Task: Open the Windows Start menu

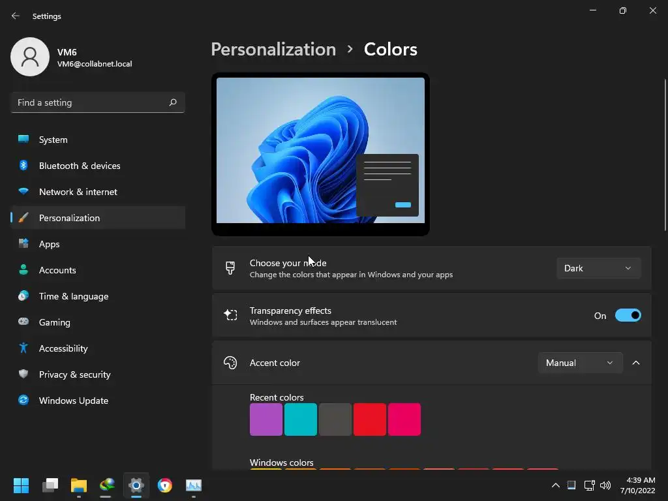Action: click(x=21, y=485)
